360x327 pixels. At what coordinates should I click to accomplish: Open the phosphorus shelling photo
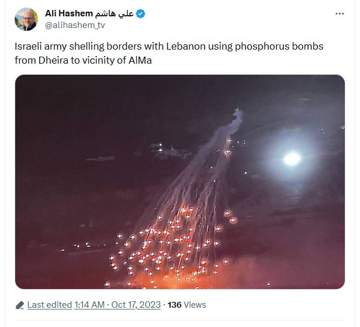coord(180,182)
